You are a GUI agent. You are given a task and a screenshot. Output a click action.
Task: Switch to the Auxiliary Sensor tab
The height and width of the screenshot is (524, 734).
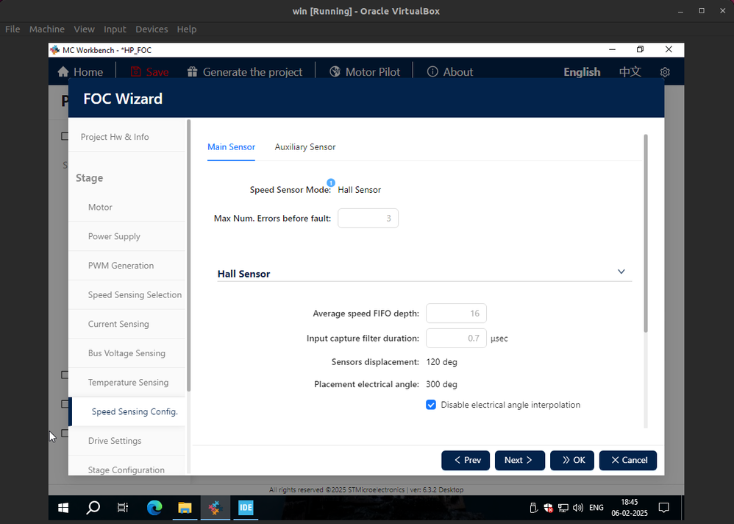(x=305, y=147)
